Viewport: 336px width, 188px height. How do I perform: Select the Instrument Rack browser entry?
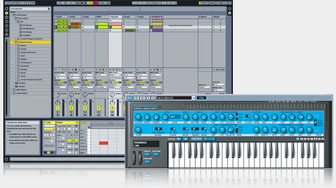tap(31, 42)
